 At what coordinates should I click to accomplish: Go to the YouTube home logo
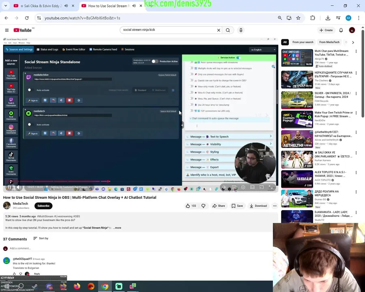(x=22, y=30)
